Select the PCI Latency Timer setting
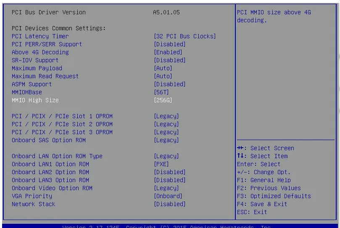The image size is (340, 228). pos(40,36)
